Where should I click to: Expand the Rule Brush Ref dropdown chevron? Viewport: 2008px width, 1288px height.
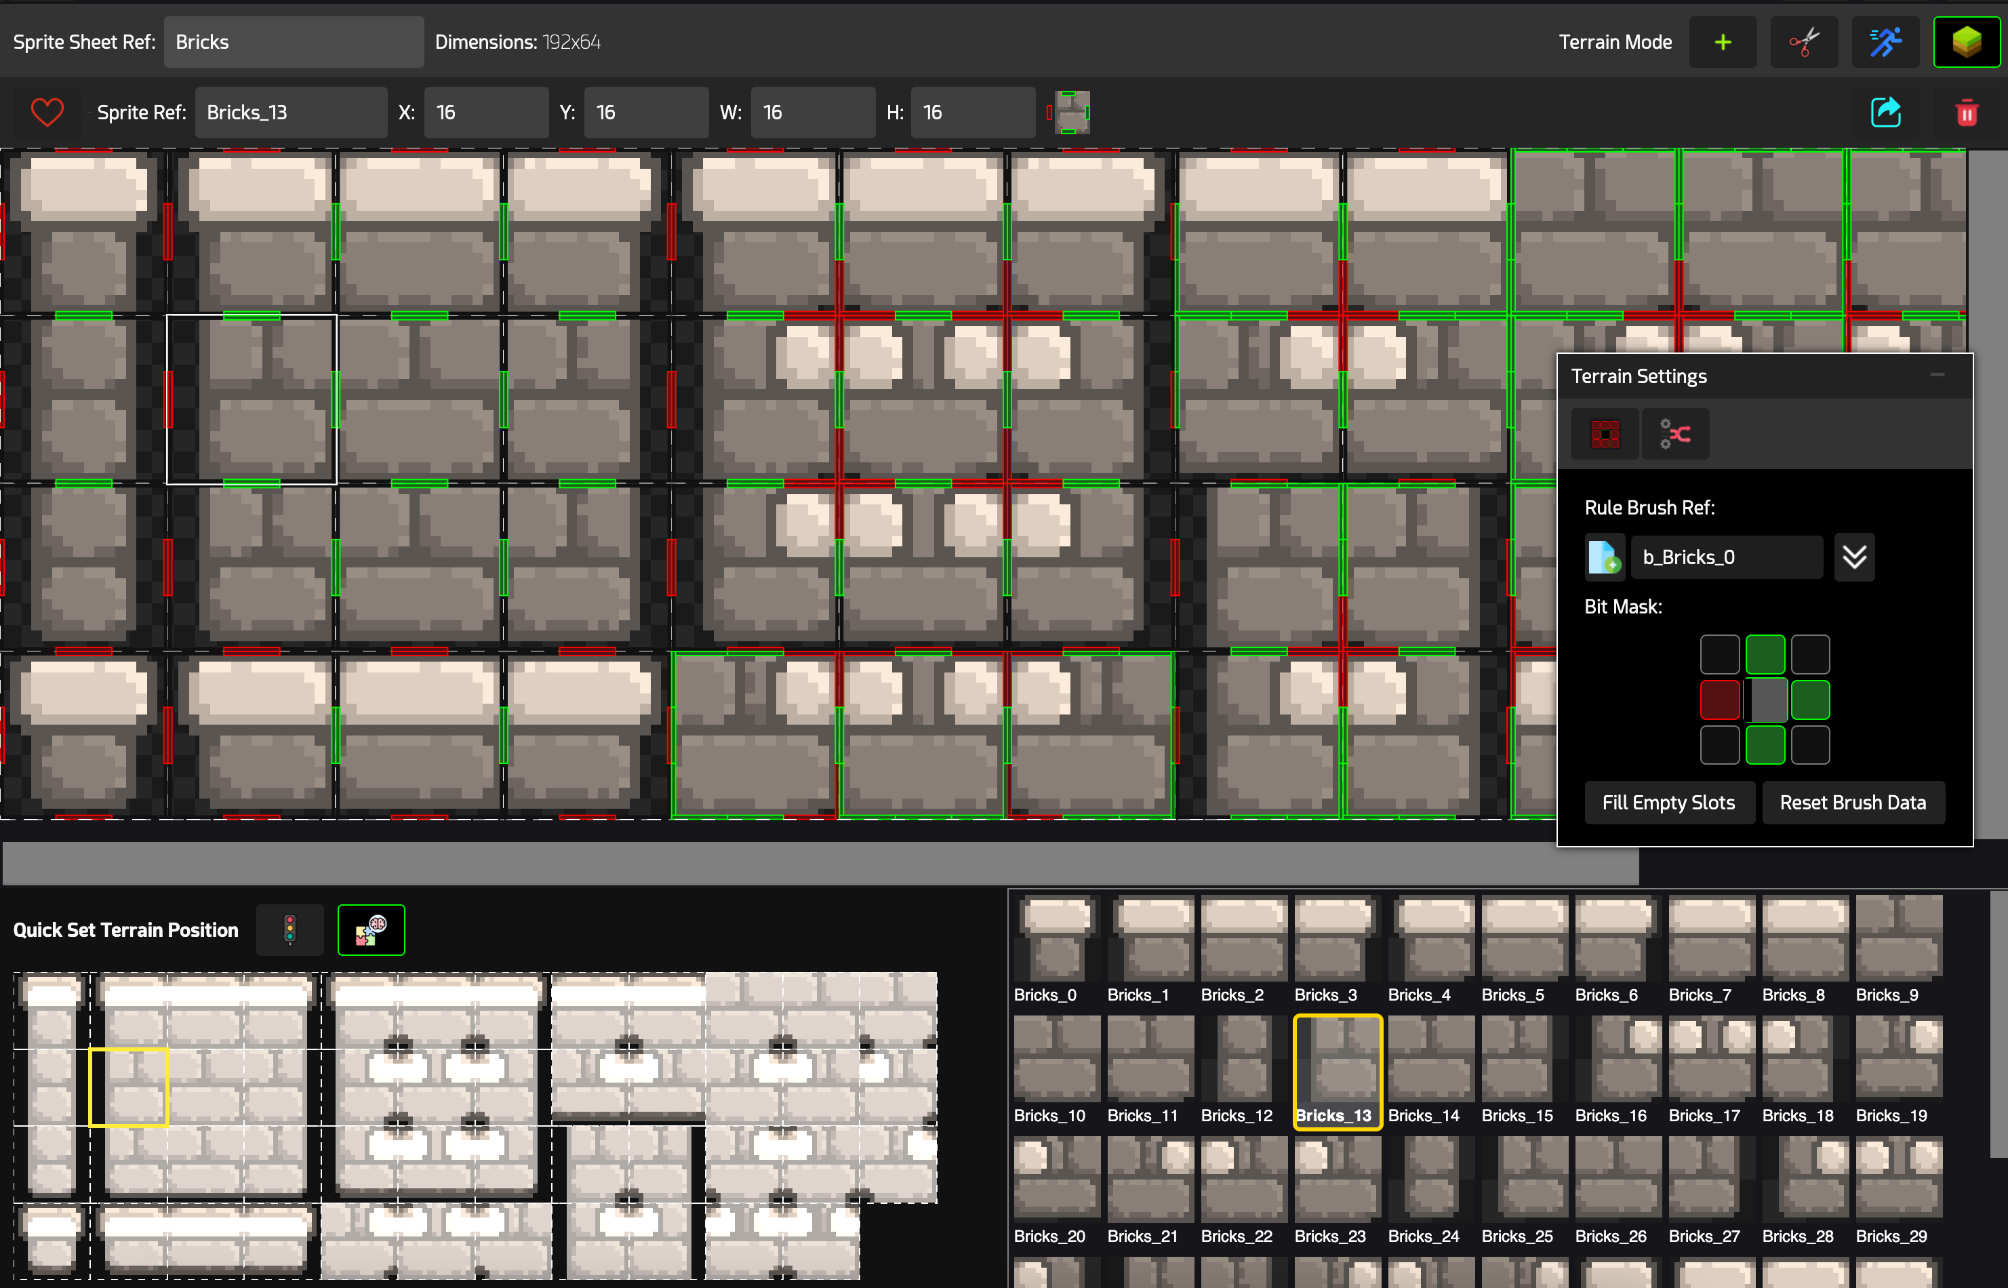pos(1854,557)
